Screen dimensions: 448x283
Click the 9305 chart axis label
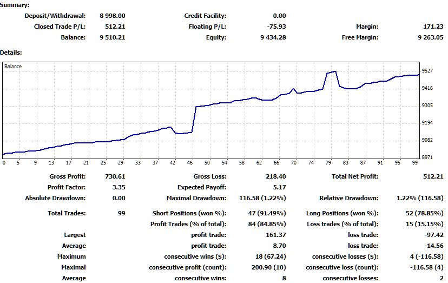[427, 106]
